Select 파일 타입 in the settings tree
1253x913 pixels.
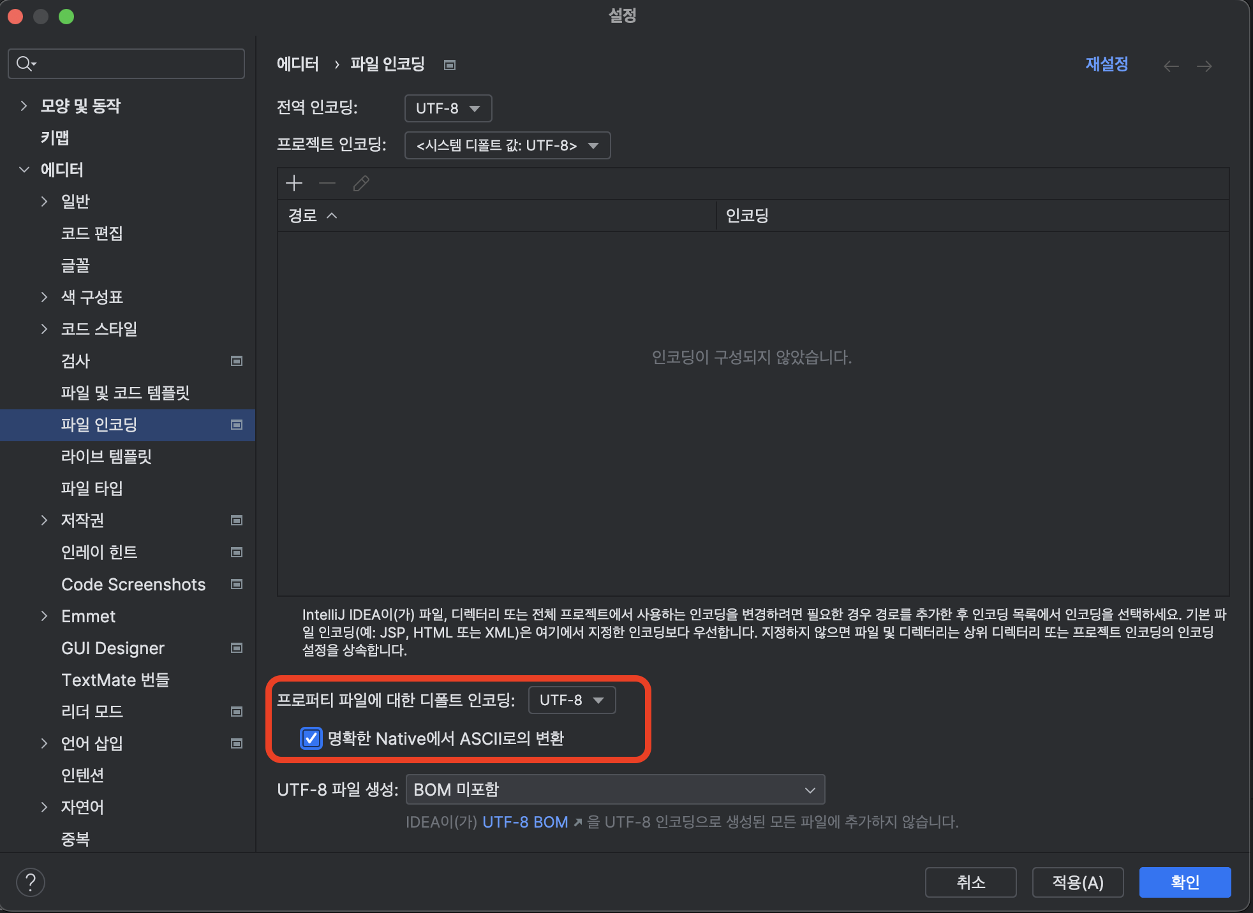pyautogui.click(x=92, y=488)
